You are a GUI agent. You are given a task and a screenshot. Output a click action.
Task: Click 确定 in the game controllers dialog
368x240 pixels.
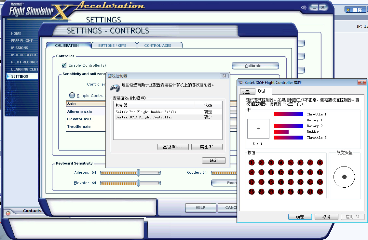pyautogui.click(x=214, y=160)
